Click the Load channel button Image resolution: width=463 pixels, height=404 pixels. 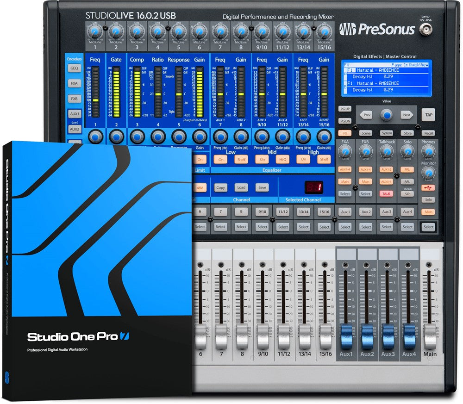[241, 188]
